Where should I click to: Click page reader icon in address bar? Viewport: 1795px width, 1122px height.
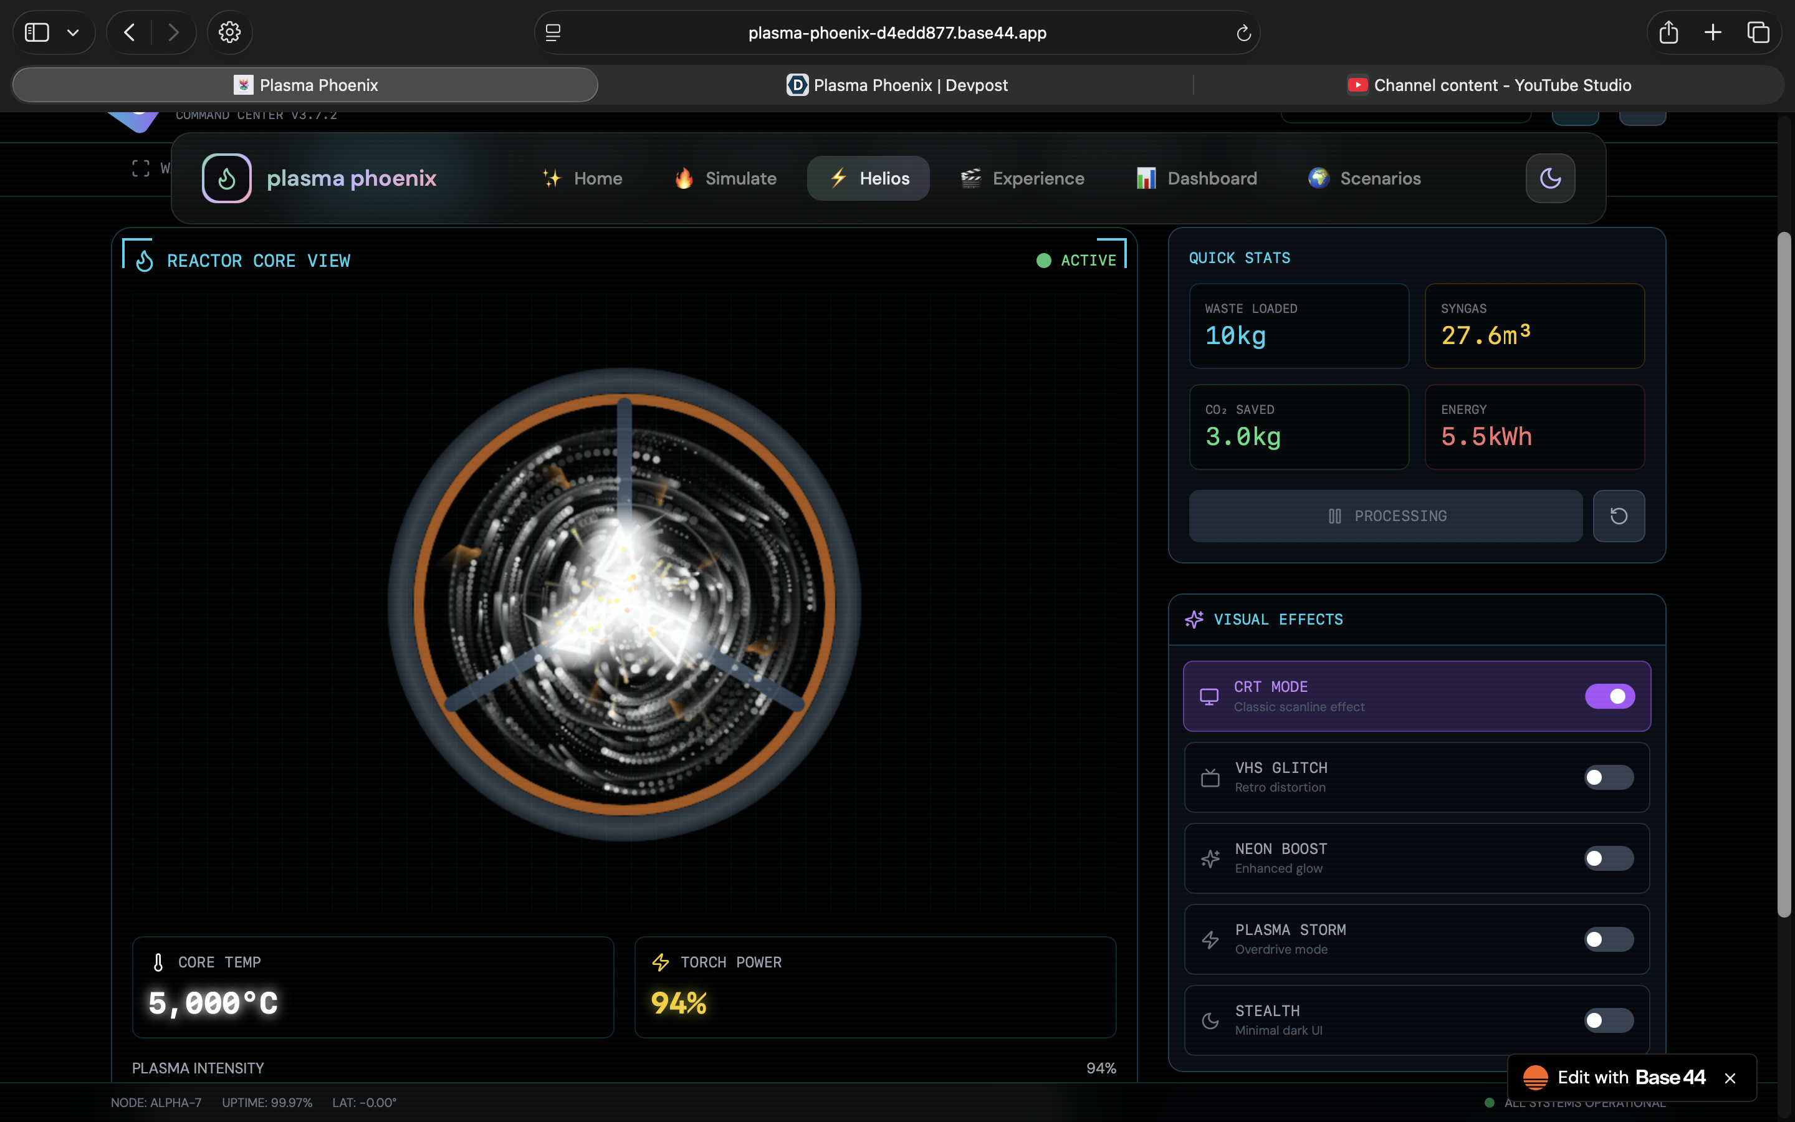[553, 32]
